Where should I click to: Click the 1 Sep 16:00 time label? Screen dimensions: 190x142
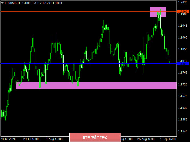[x=168, y=139]
